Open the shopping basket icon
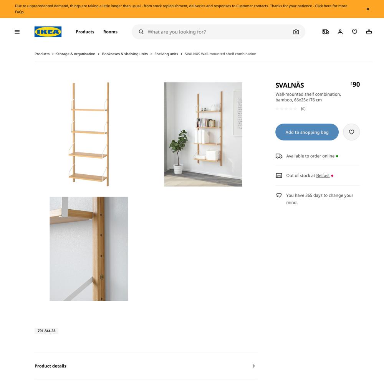 click(x=369, y=32)
